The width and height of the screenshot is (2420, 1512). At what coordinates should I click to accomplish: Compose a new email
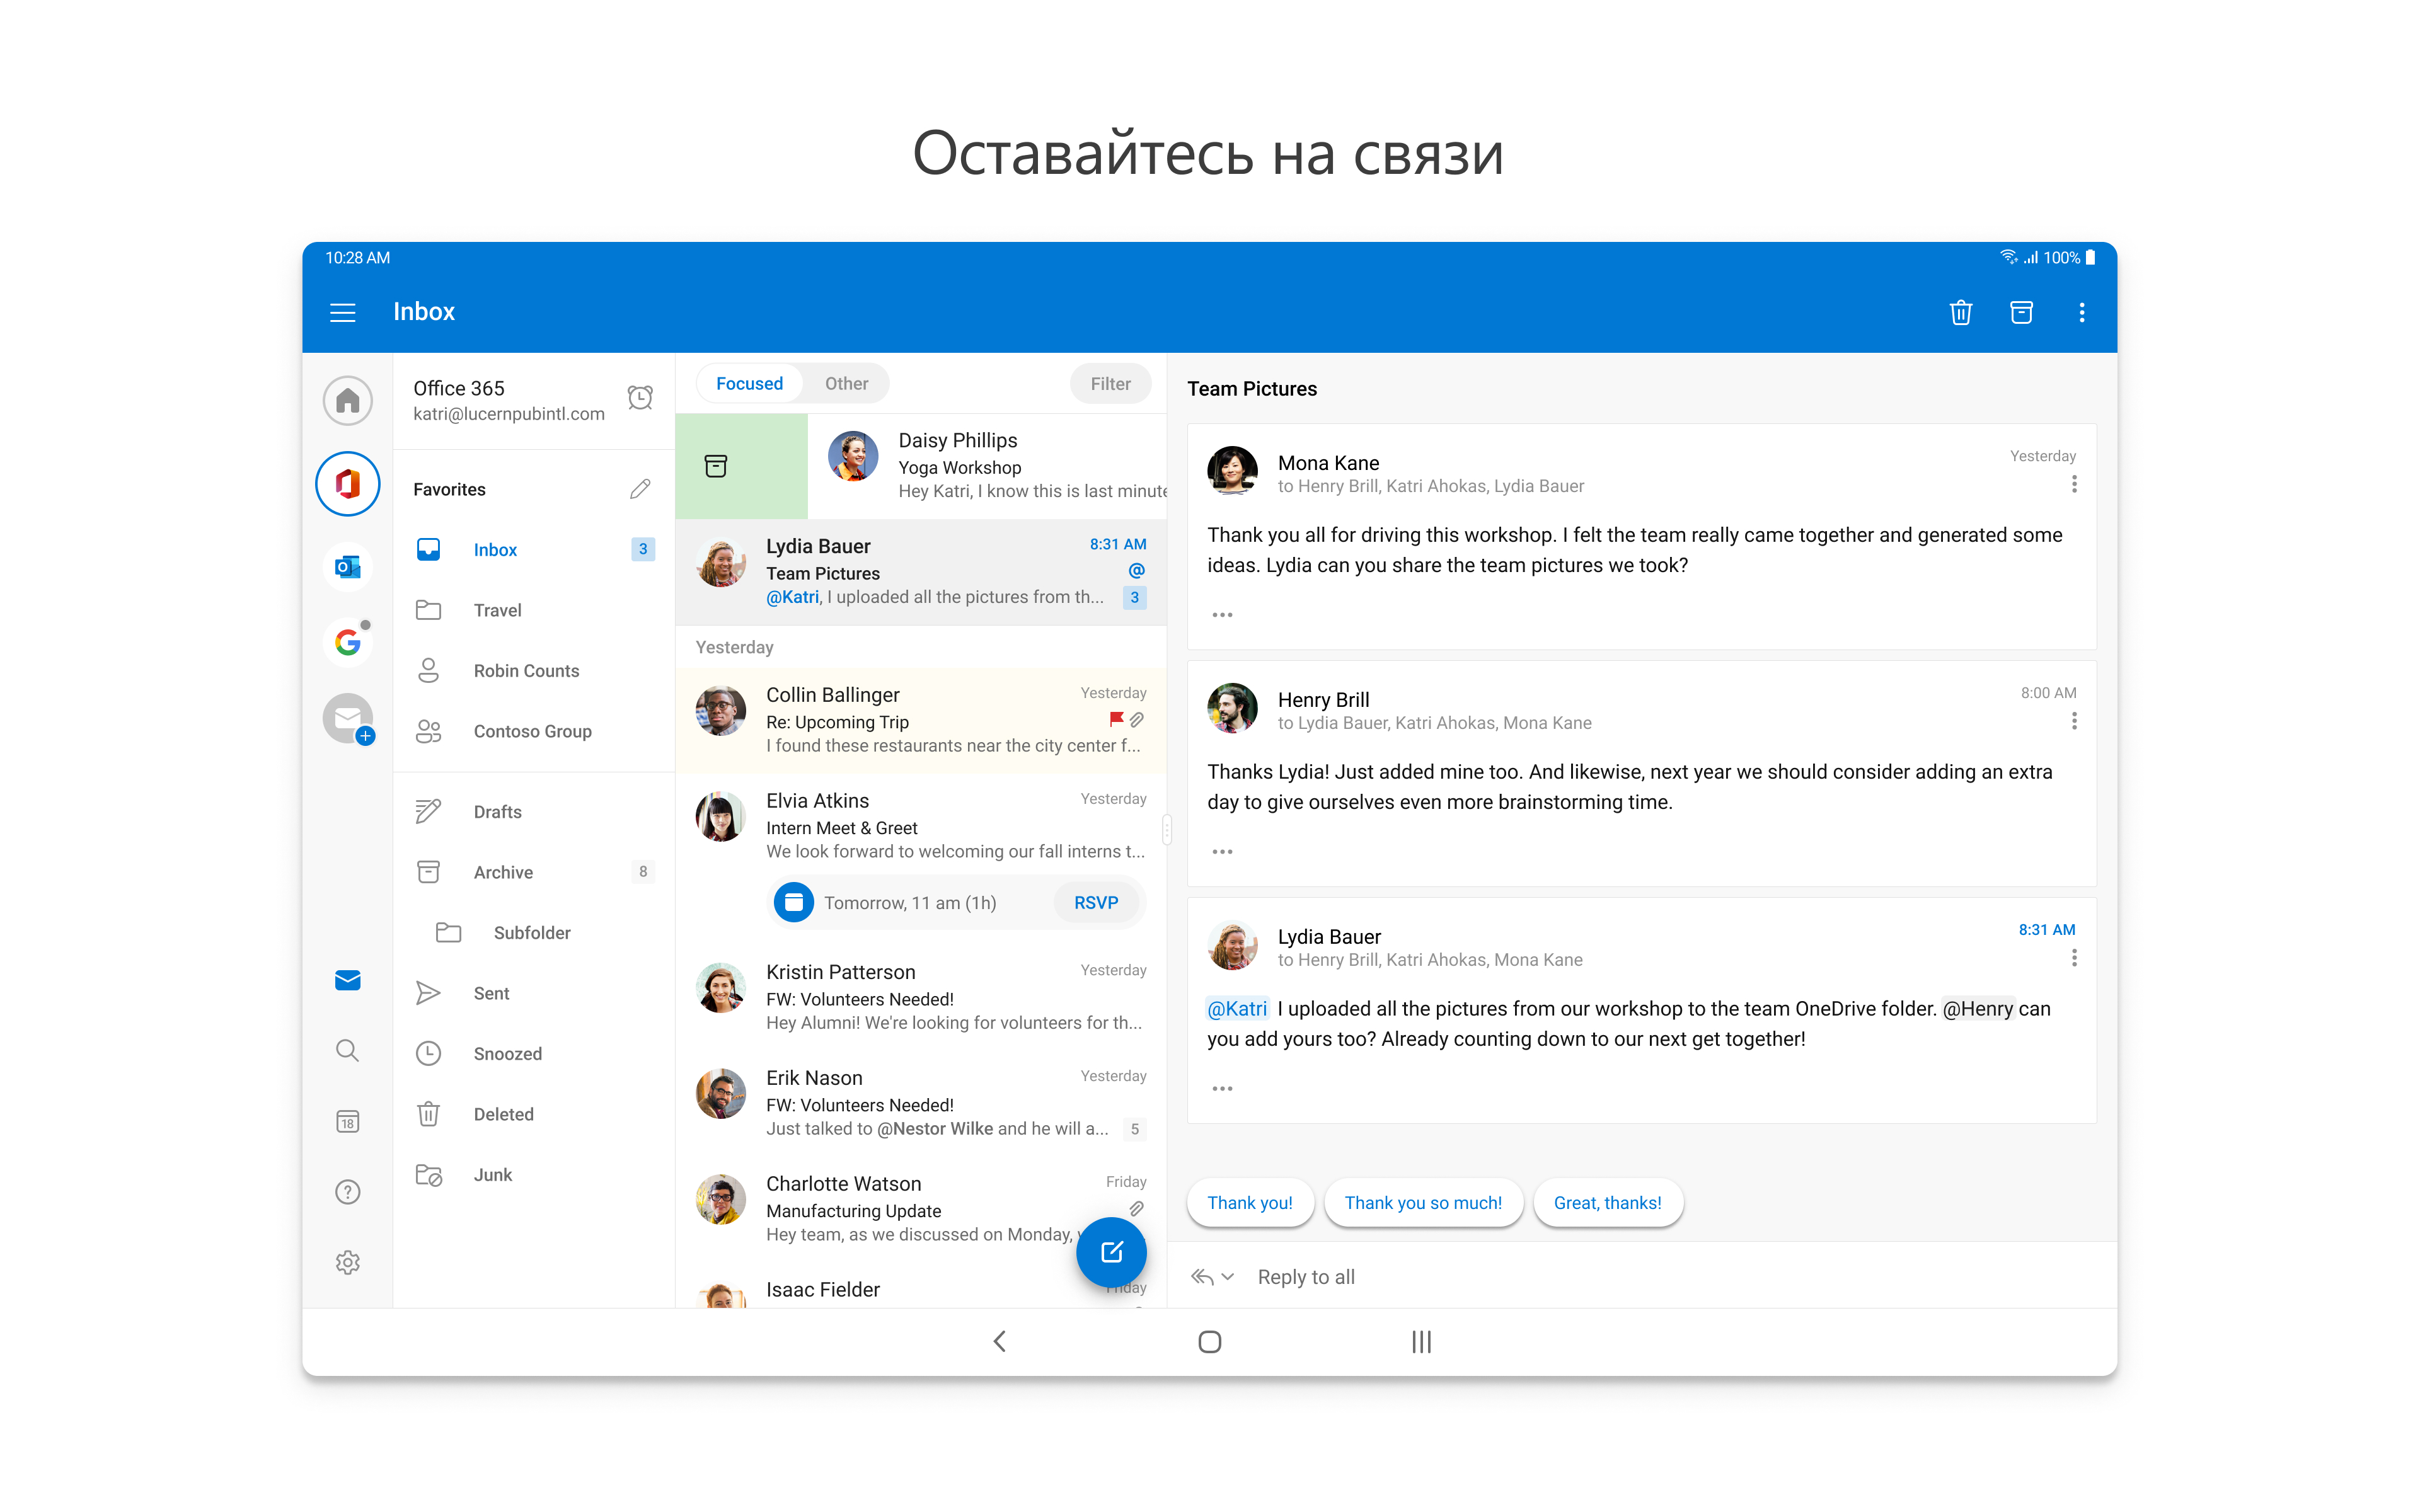point(1111,1252)
